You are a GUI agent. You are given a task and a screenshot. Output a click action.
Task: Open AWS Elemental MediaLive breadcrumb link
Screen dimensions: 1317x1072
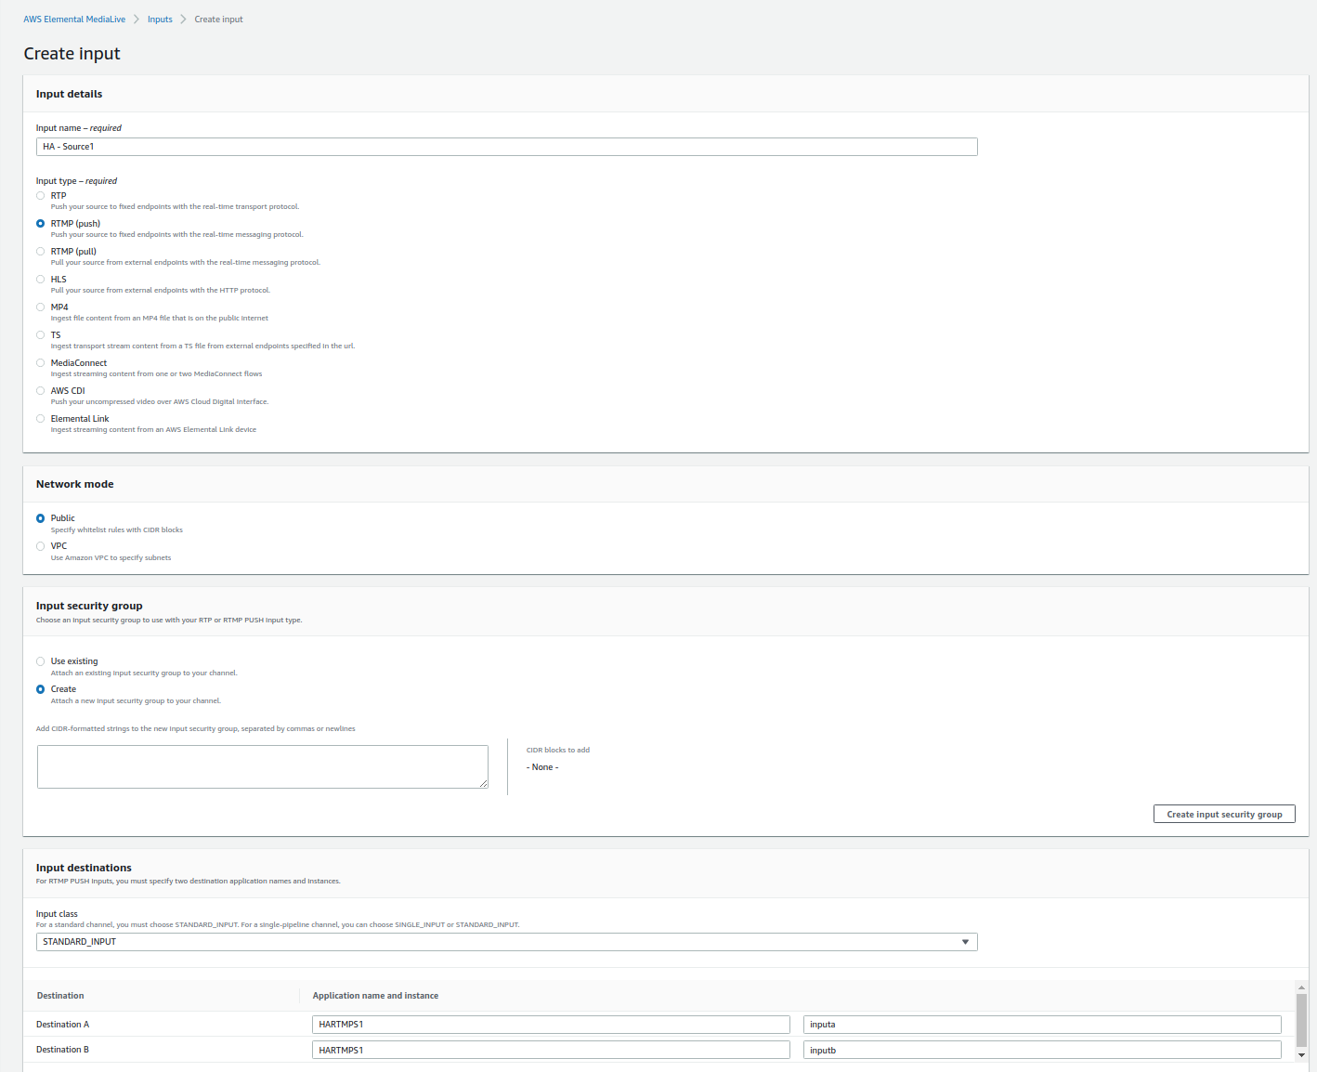74,20
